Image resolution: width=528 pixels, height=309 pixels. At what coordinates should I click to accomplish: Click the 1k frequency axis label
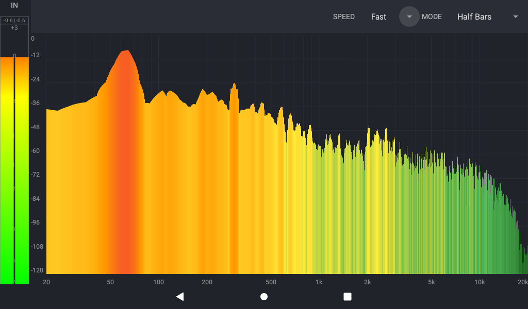[319, 282]
